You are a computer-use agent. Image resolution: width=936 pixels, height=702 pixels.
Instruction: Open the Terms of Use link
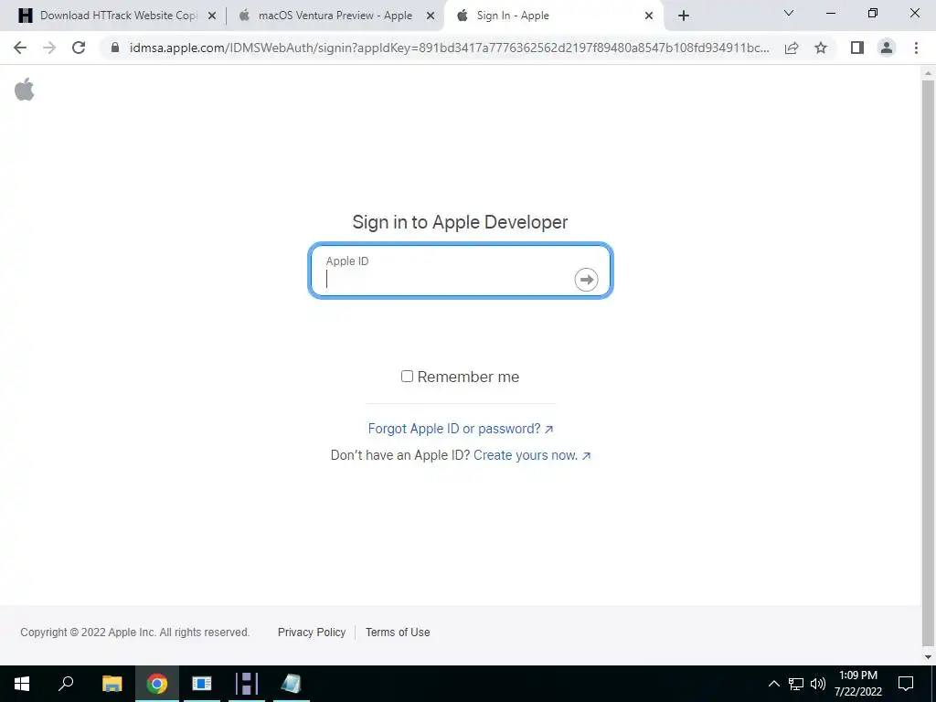pyautogui.click(x=398, y=633)
